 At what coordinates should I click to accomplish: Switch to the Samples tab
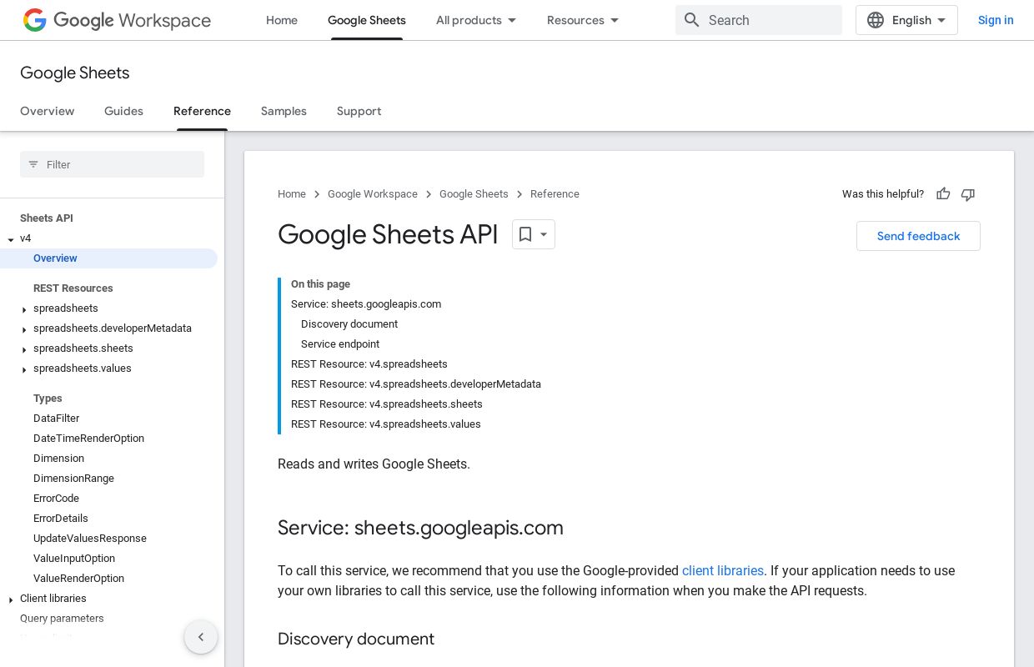point(284,111)
